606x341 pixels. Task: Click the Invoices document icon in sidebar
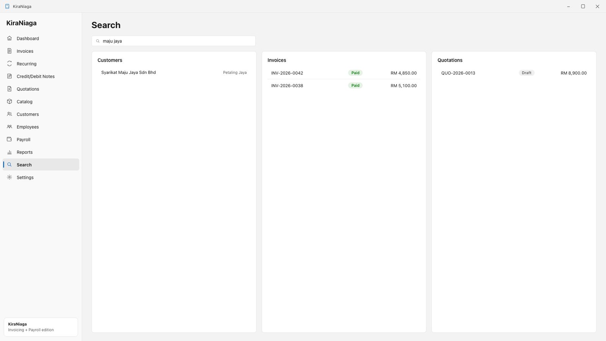click(x=9, y=51)
